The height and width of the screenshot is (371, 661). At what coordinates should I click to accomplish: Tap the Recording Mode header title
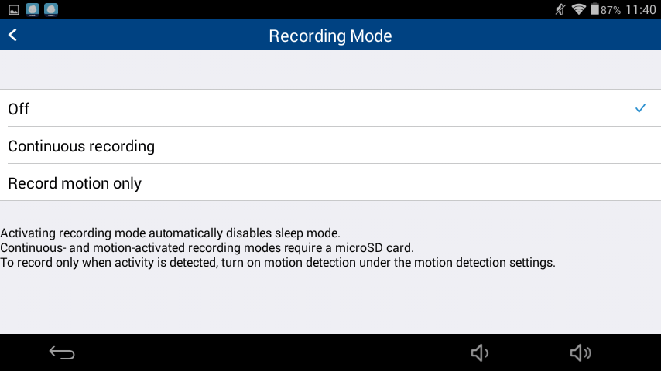click(330, 36)
